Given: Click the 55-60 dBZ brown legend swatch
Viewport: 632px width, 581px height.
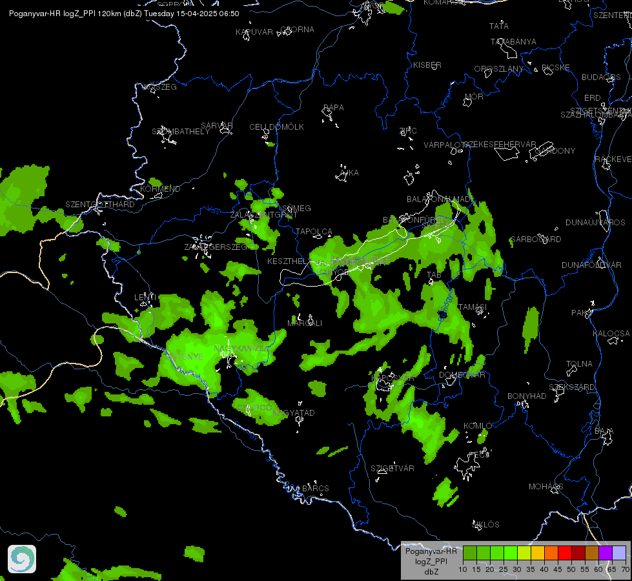Looking at the screenshot, I should point(592,553).
